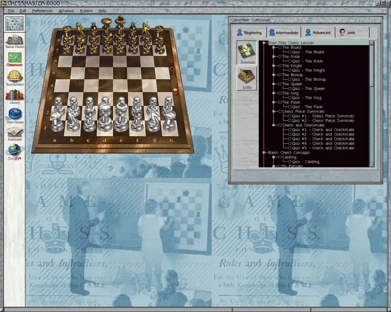Open the Help menu
This screenshot has width=391, height=312.
click(102, 11)
